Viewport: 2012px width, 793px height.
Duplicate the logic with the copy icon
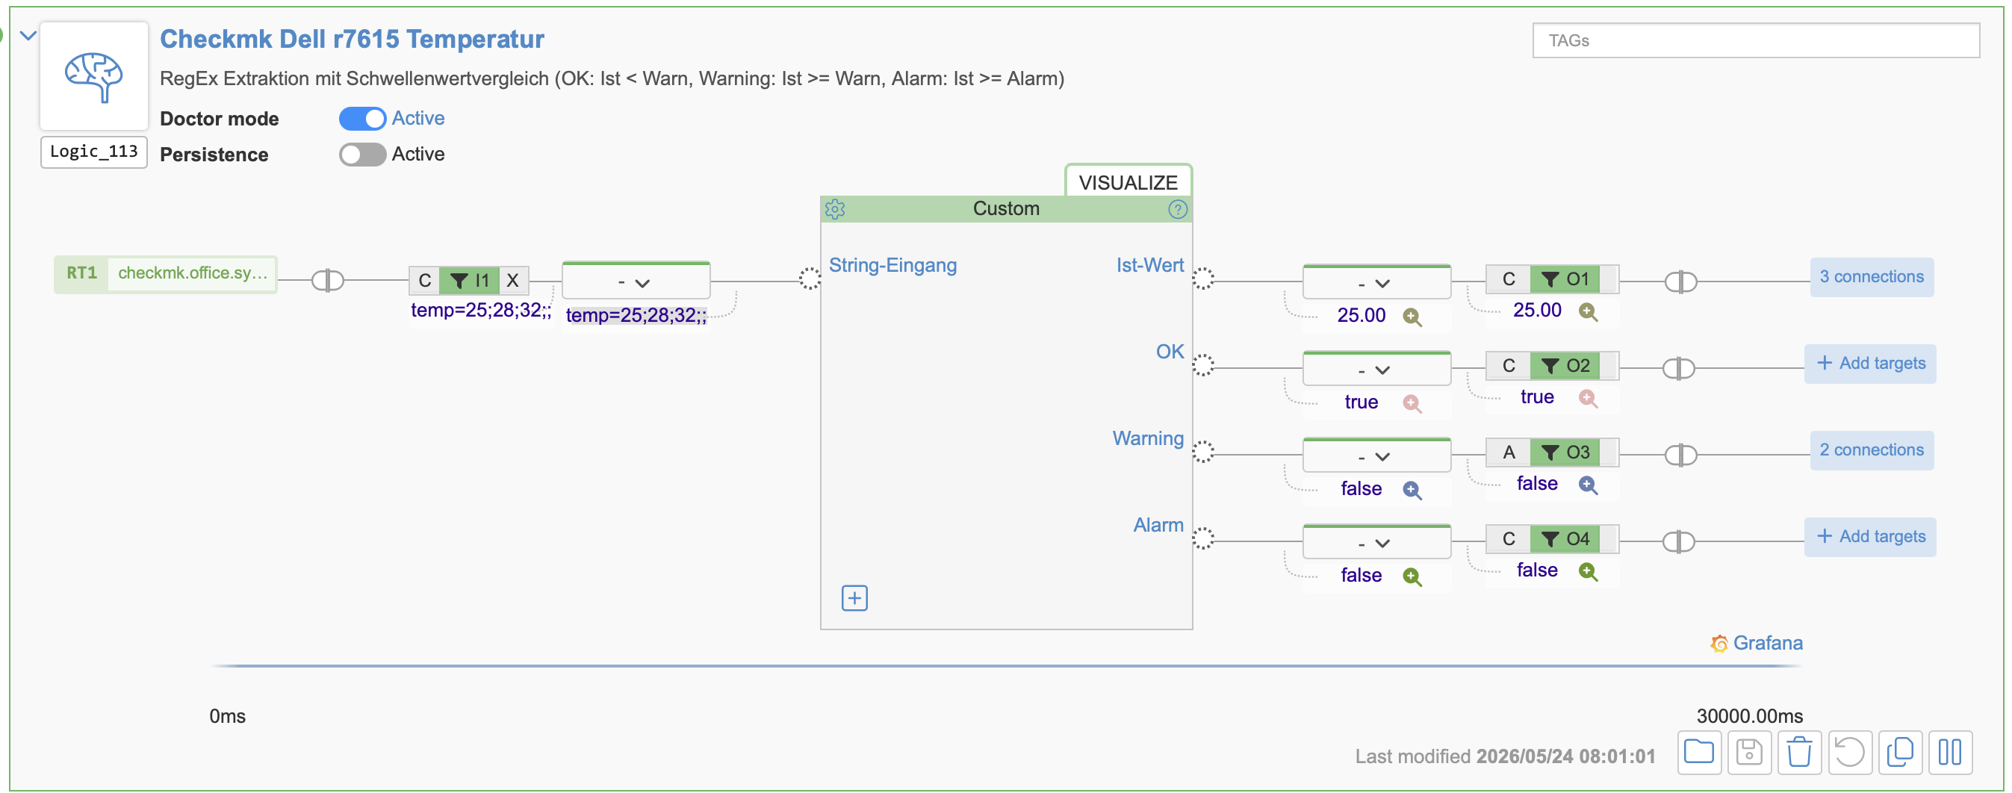click(1899, 752)
